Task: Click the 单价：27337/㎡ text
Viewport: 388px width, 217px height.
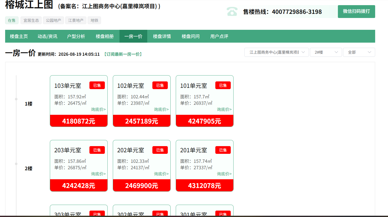Action: click(196, 168)
